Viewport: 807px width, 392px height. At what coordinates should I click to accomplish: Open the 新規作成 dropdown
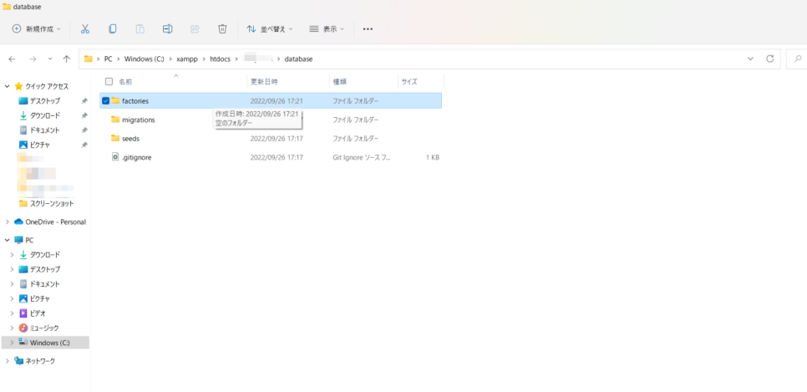tap(37, 29)
